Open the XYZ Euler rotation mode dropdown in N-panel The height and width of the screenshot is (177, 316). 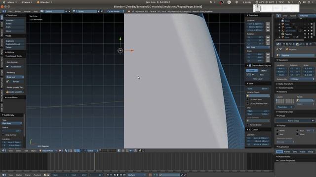point(258,47)
